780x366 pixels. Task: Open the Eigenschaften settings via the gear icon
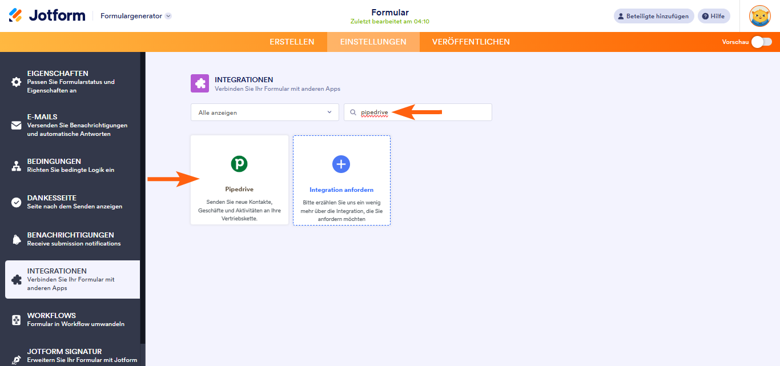[x=17, y=82]
